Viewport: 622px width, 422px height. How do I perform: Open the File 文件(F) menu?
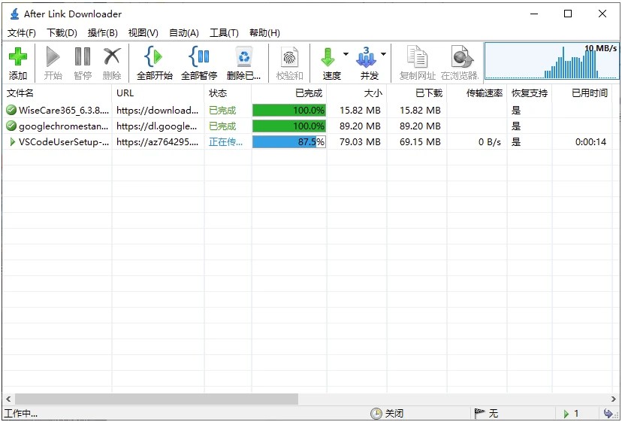click(x=22, y=33)
